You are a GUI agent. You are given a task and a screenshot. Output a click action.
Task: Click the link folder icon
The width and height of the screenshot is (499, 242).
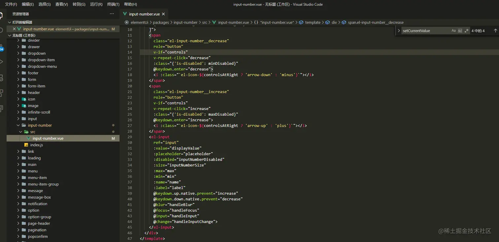click(24, 152)
